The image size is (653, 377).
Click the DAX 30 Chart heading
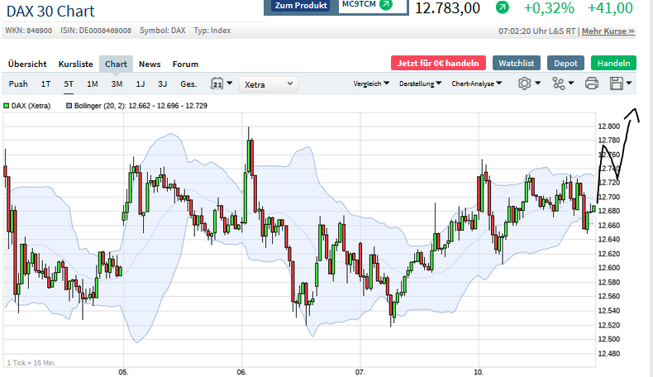50,12
